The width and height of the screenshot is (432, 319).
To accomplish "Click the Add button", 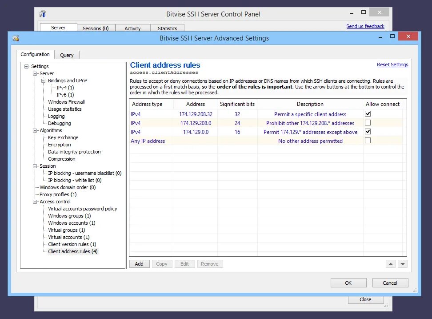I will coord(140,264).
